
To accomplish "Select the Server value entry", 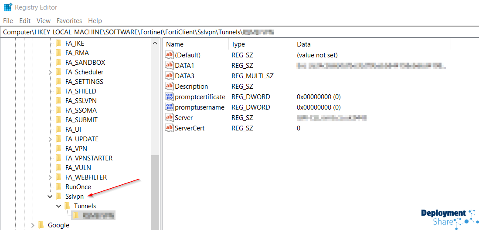I will click(x=183, y=117).
